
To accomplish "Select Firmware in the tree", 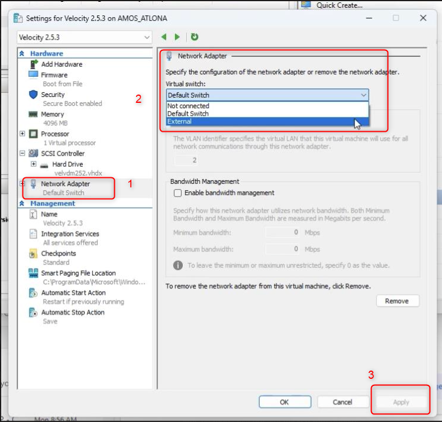I will coord(54,75).
